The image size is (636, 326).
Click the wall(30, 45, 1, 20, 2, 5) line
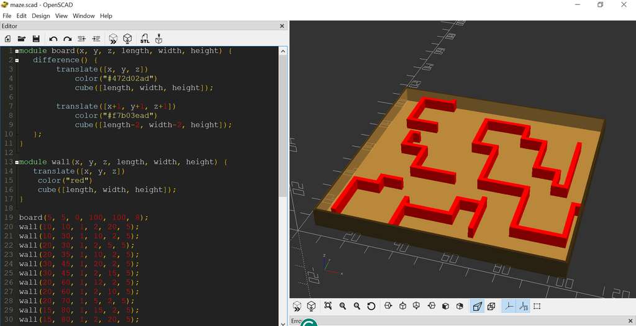pos(79,264)
